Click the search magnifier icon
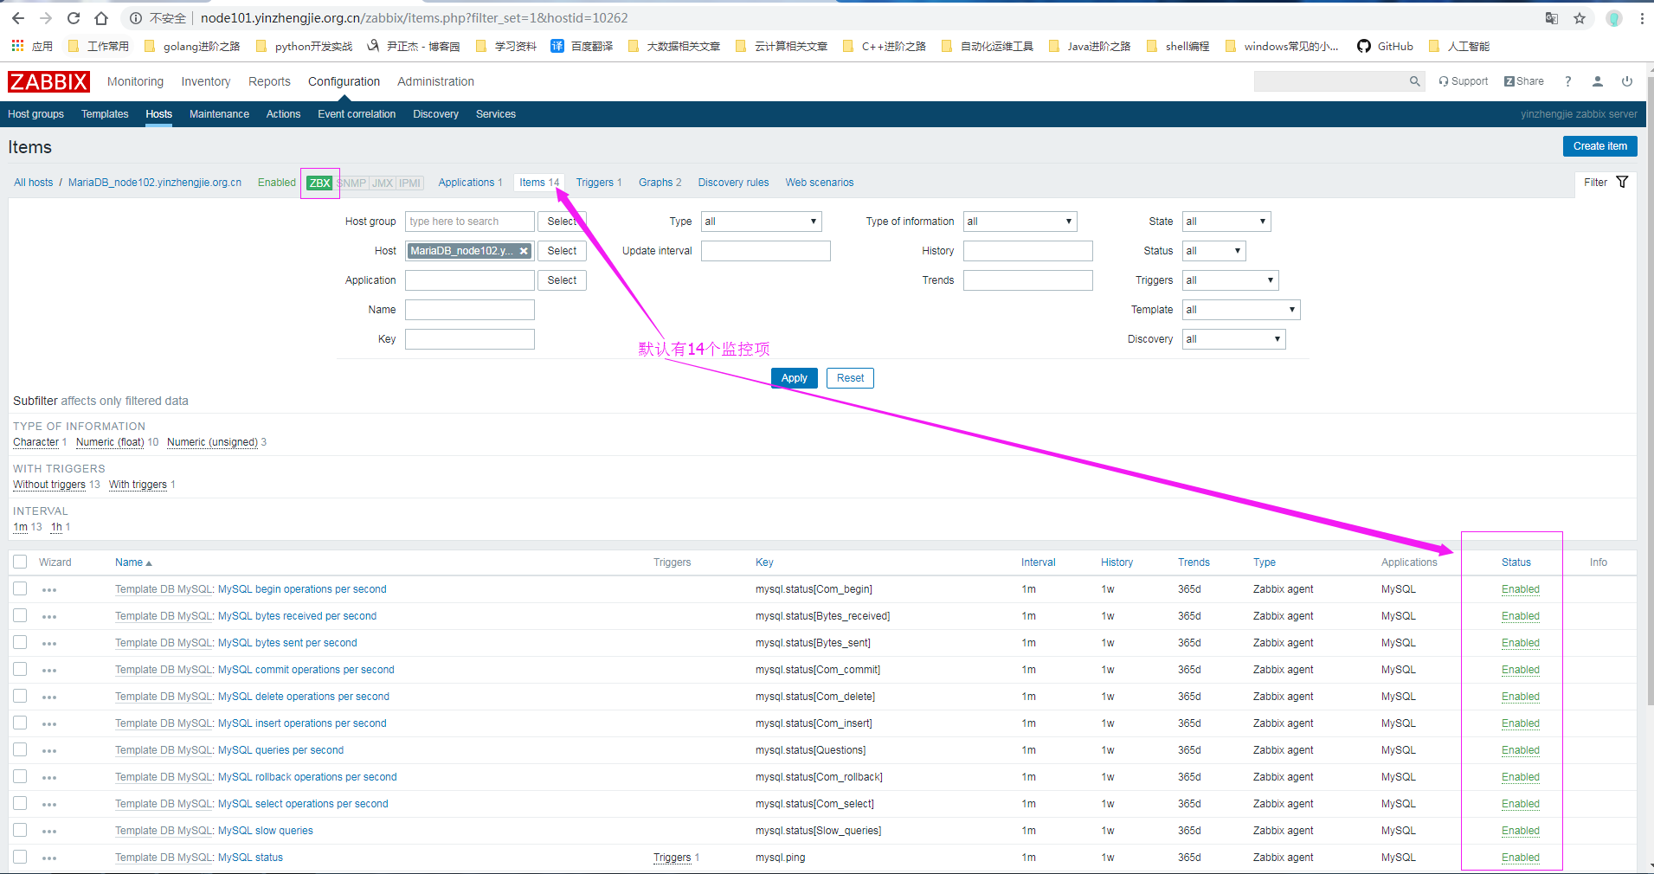The width and height of the screenshot is (1654, 874). (1414, 81)
